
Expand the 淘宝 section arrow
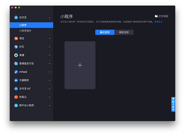[x=49, y=38]
